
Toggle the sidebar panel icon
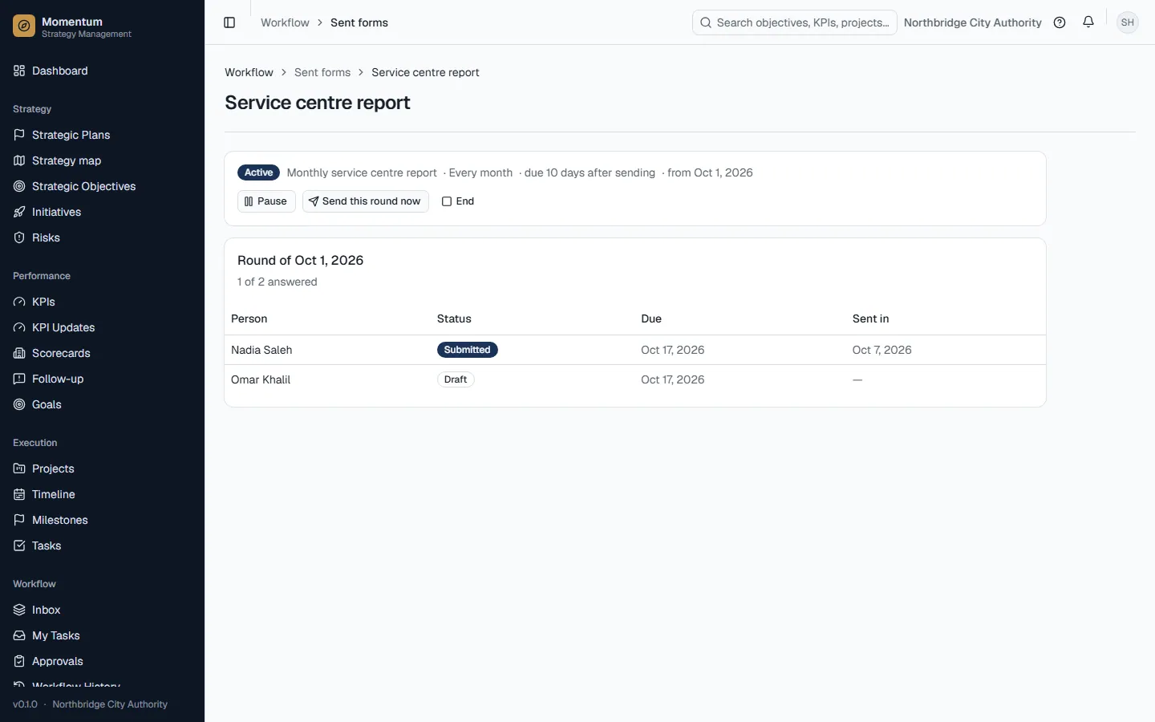click(x=229, y=22)
